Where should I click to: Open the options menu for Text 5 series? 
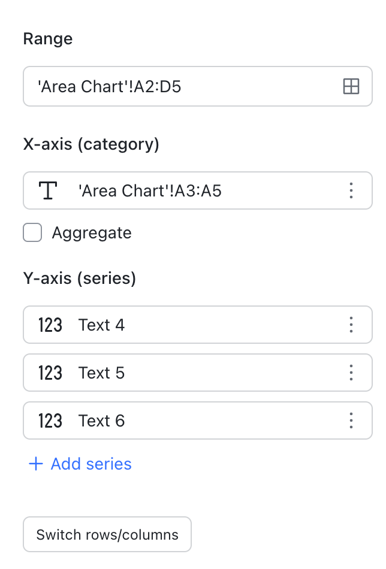351,373
